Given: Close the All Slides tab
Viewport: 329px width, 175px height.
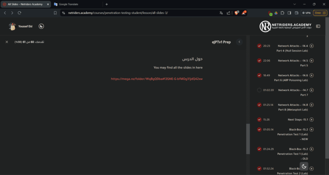Looking at the screenshot, I should pyautogui.click(x=48, y=4).
